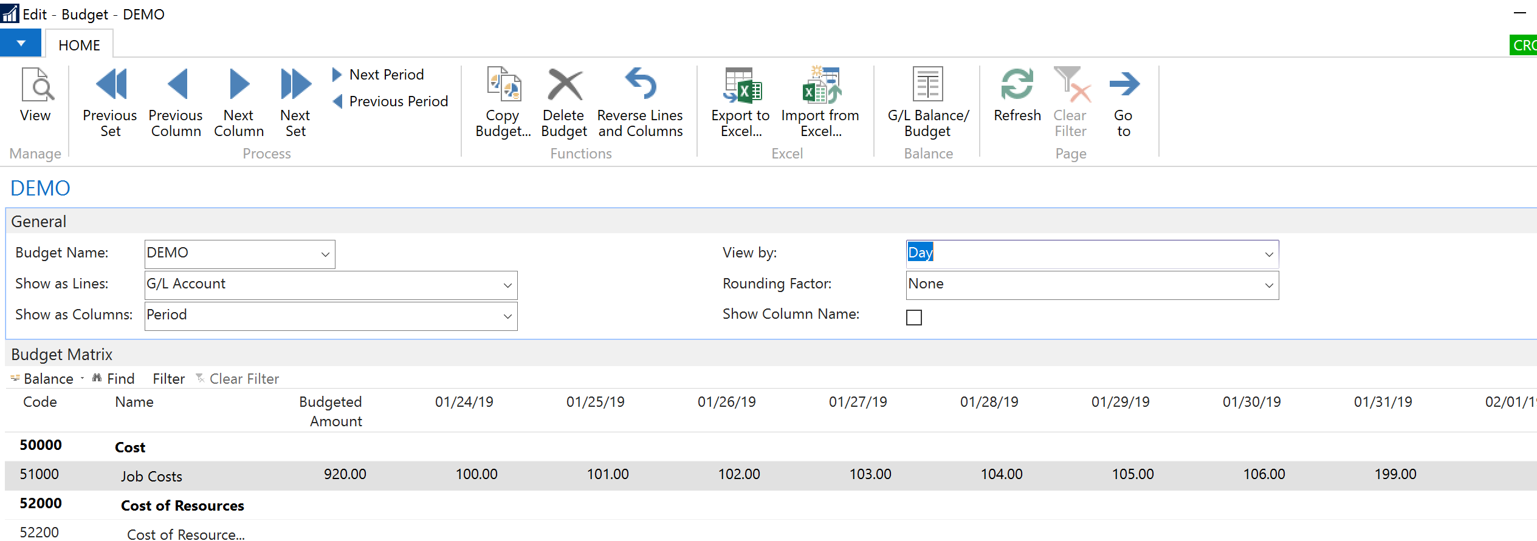1537x541 pixels.
Task: Click the Delete Budget icon
Action: [564, 85]
